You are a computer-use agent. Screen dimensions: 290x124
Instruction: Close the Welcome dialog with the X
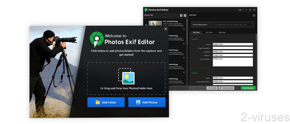[166, 29]
